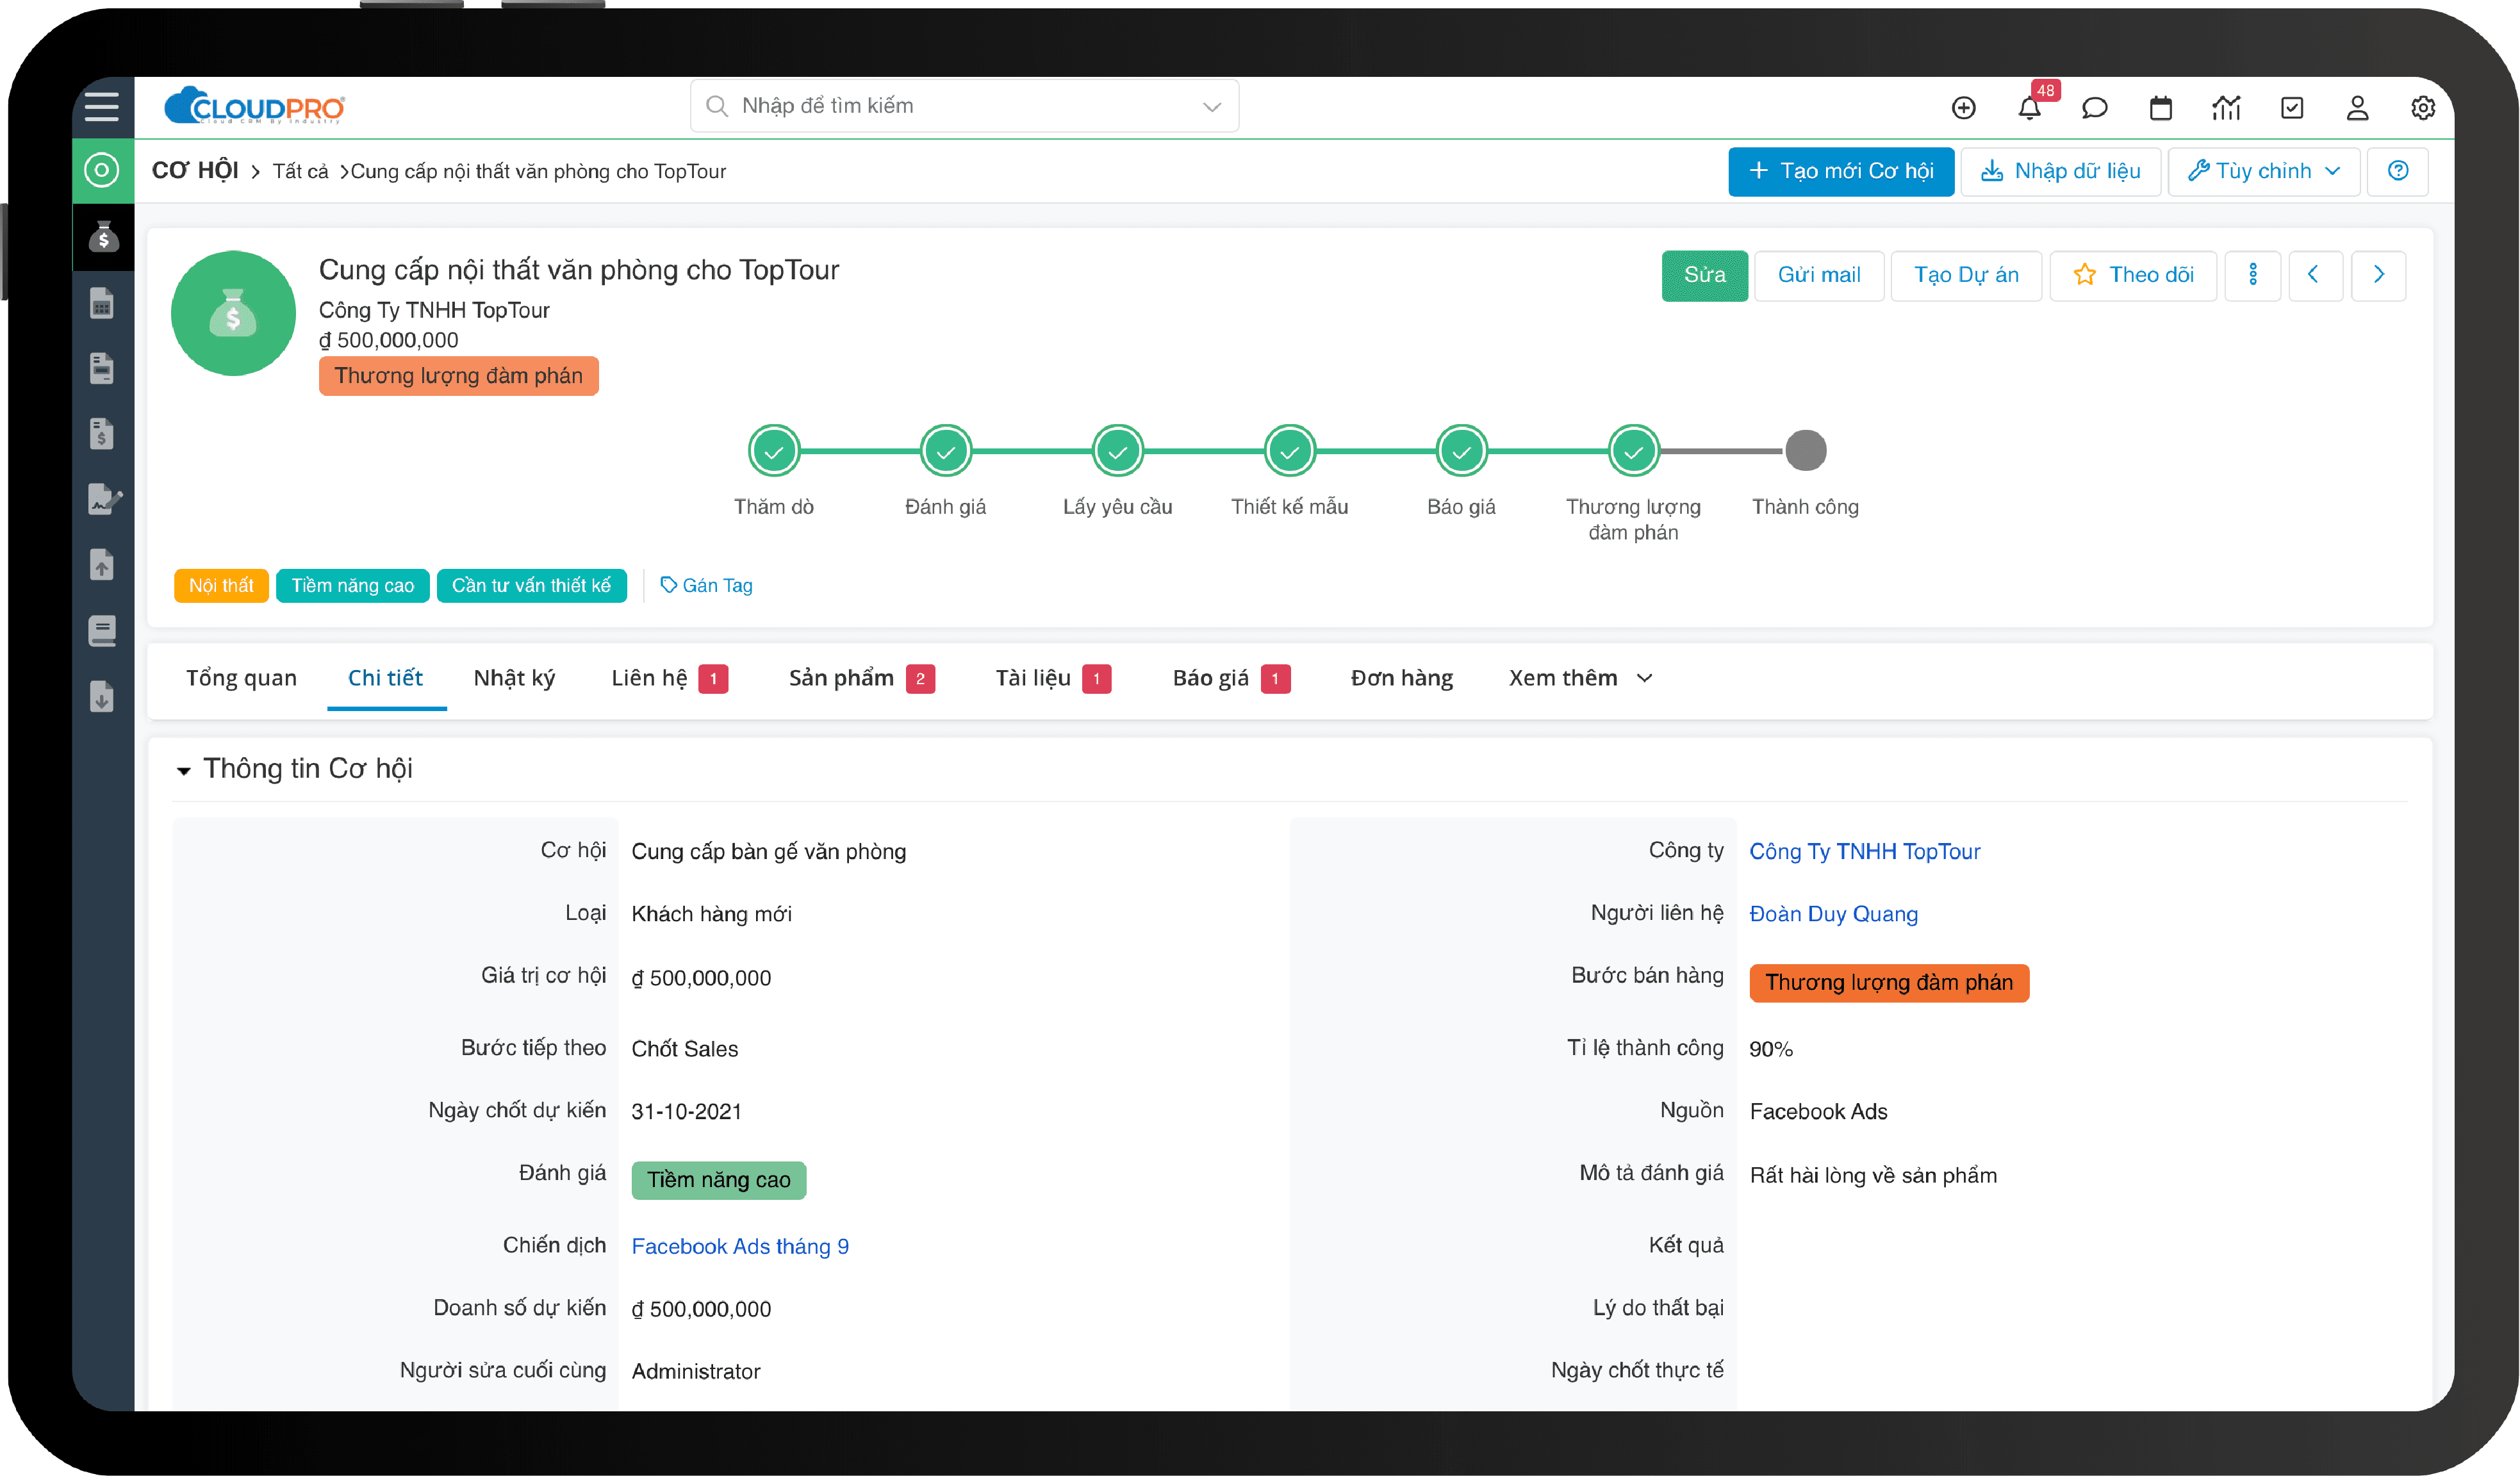Select the Thành công pipeline stage
This screenshot has width=2520, height=1476.
pos(1805,451)
